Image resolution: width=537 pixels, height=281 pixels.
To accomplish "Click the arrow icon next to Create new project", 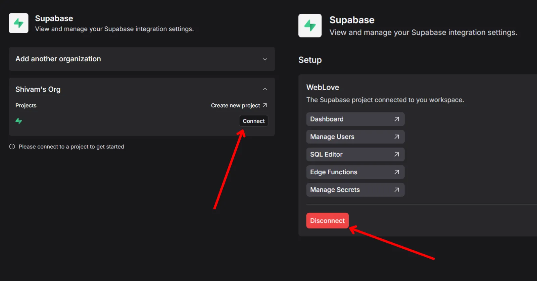I will pyautogui.click(x=265, y=105).
